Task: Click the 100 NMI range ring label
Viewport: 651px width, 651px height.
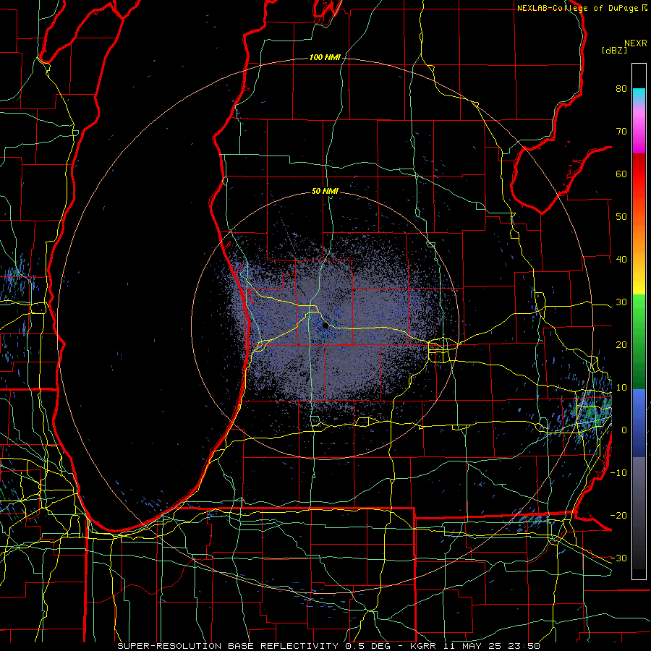Action: click(x=325, y=57)
